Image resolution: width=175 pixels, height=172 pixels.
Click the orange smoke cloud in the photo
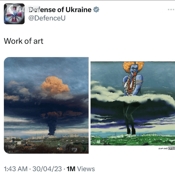[x=55, y=85]
